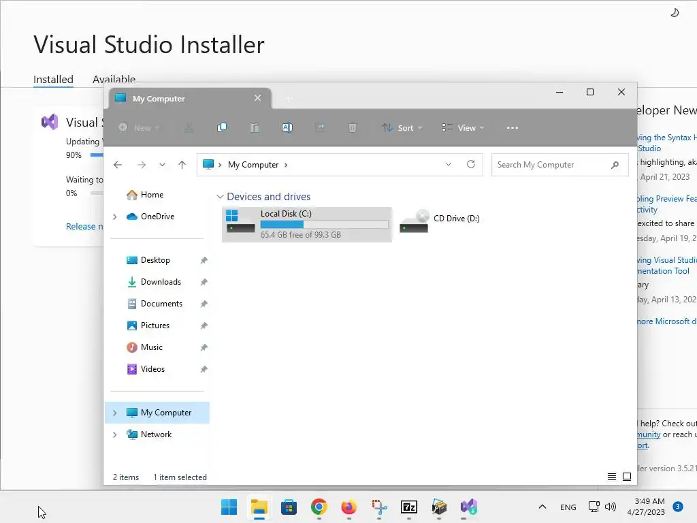This screenshot has width=697, height=523.
Task: Click the volume speaker tray icon
Action: [611, 507]
